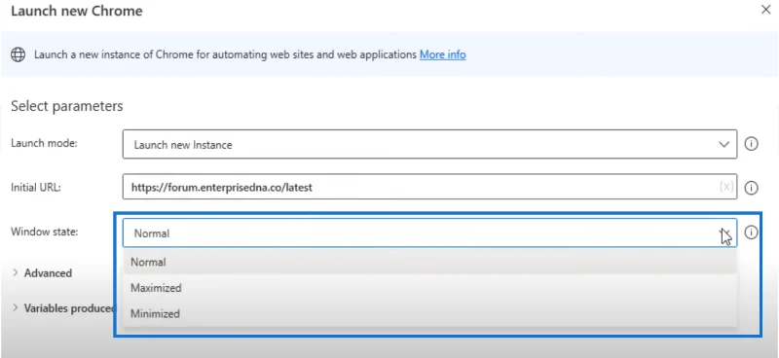
Task: Open info tooltip for Initial URL
Action: click(x=751, y=188)
